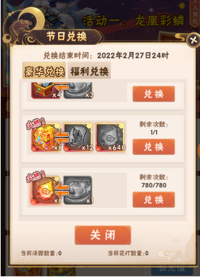This screenshot has width=200, height=277.
Task: Click the 当前汤圆数量 counter text
Action: [x=41, y=253]
